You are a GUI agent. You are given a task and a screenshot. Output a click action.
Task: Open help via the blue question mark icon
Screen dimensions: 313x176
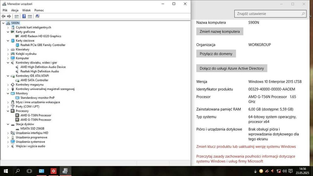24,16
